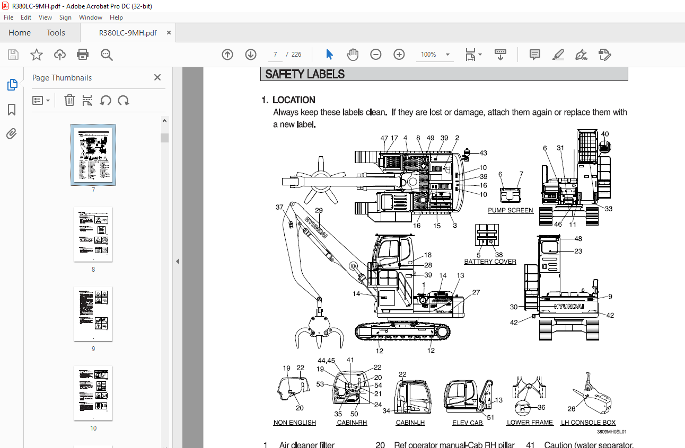Click the stamp tool icon
This screenshot has width=685, height=448.
tap(605, 55)
